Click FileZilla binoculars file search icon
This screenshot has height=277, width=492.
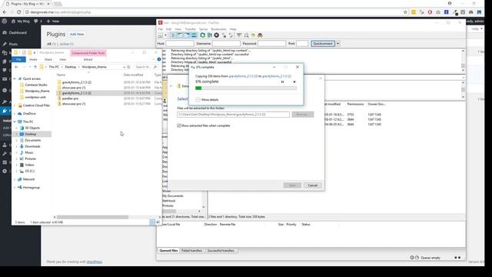tap(260, 35)
